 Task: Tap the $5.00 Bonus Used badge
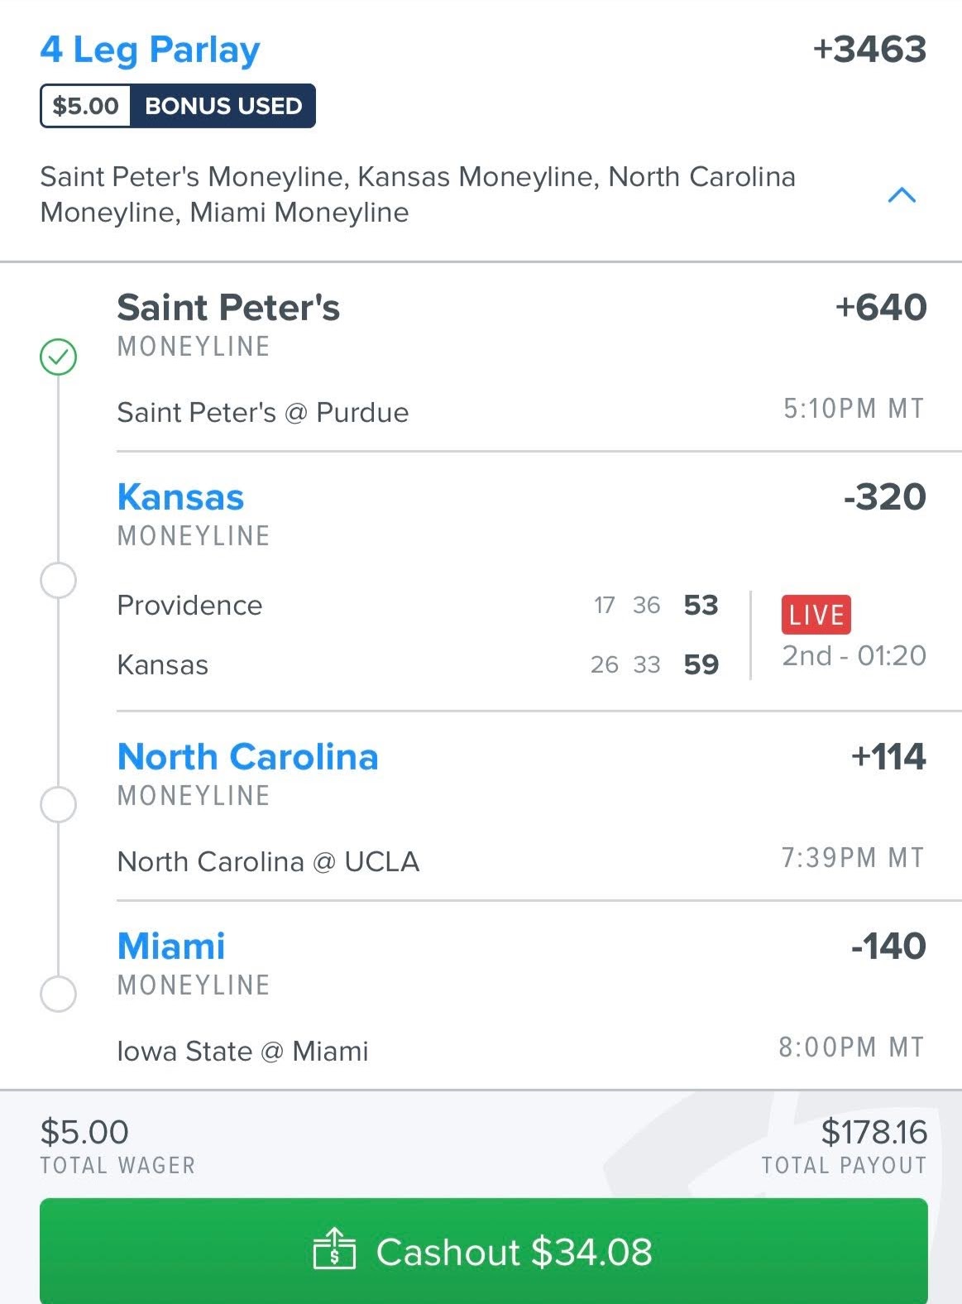tap(178, 106)
